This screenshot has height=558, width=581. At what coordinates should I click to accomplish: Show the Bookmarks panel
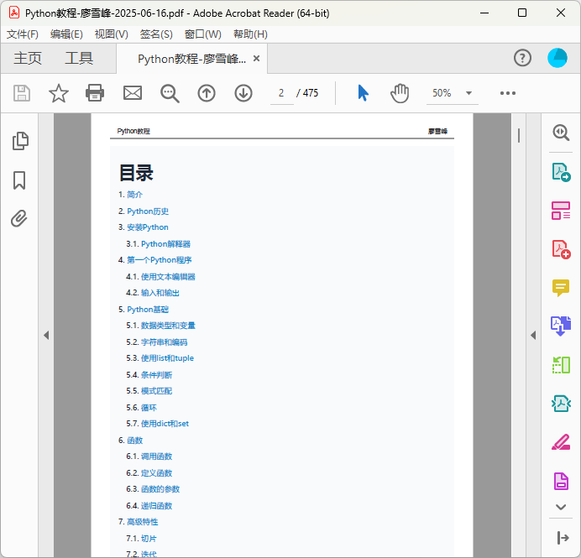point(20,180)
